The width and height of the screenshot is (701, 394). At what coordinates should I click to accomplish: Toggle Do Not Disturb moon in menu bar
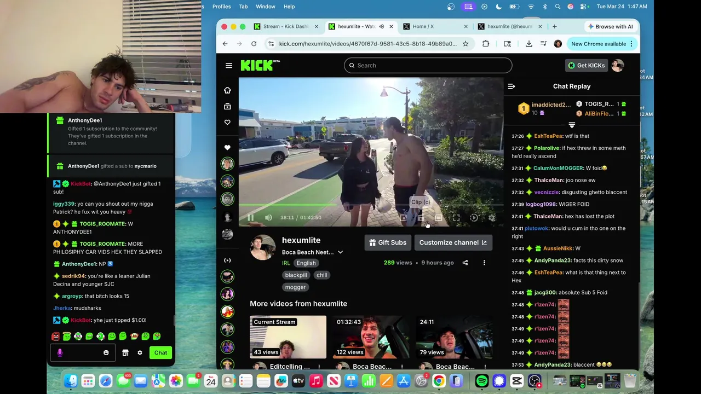(498, 7)
